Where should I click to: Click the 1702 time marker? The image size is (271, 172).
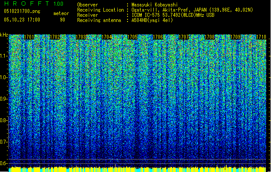[55, 37]
